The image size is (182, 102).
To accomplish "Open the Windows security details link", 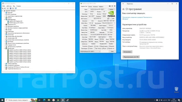I will [137, 18].
